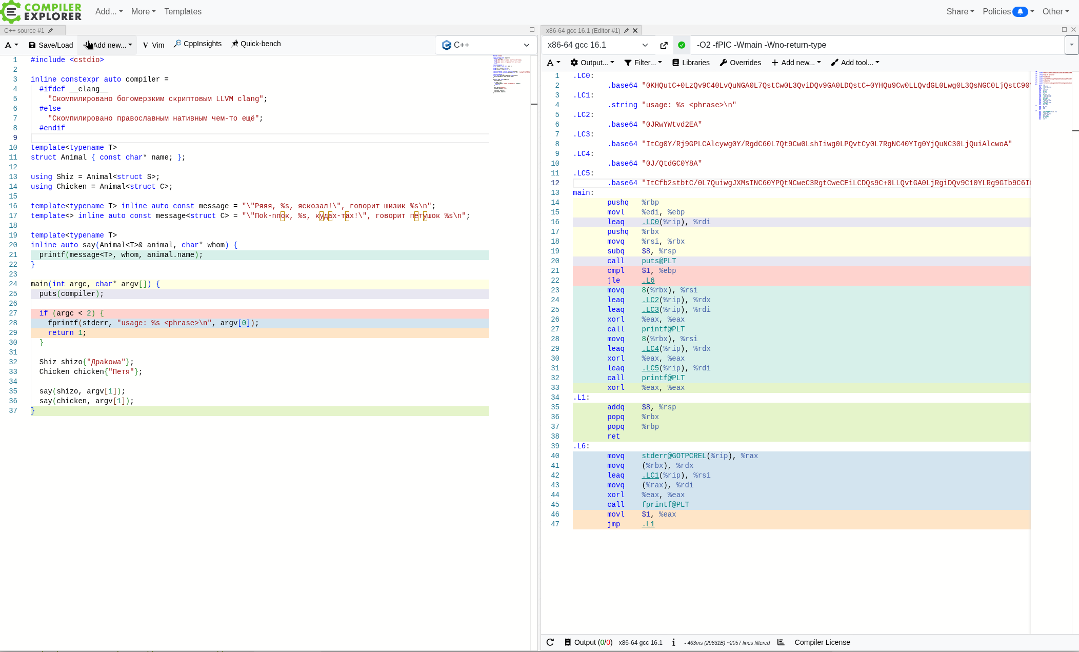Follow the .LC2 link in the assembly
Screen dimensions: 1079x652
coord(650,300)
